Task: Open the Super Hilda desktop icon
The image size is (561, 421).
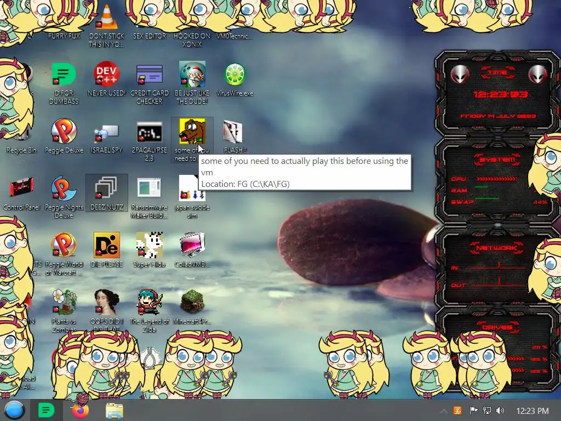Action: pyautogui.click(x=149, y=245)
